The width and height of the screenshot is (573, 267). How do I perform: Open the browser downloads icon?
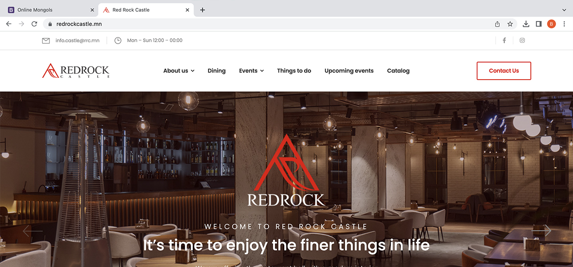(526, 24)
